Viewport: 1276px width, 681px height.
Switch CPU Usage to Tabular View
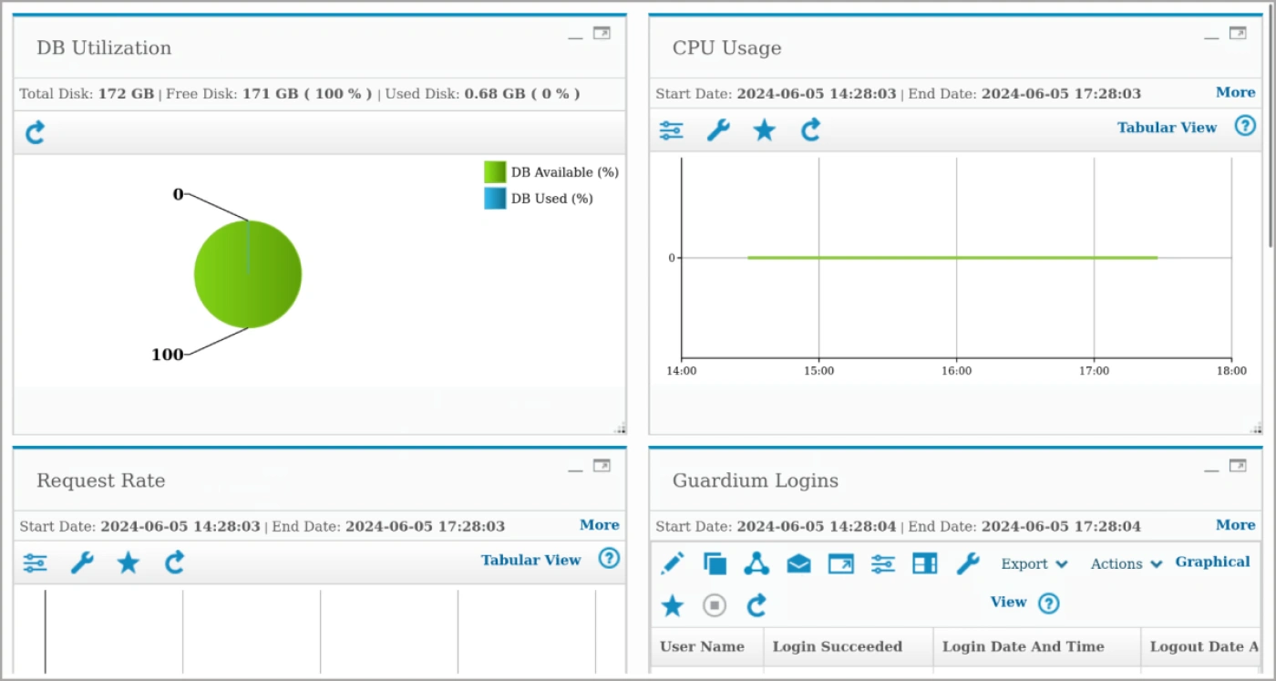[1167, 128]
